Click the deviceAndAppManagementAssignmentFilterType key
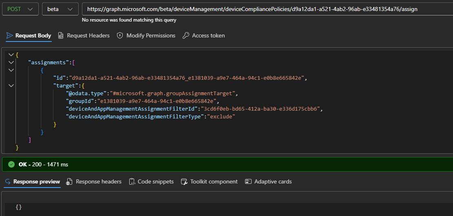 click(x=135, y=117)
